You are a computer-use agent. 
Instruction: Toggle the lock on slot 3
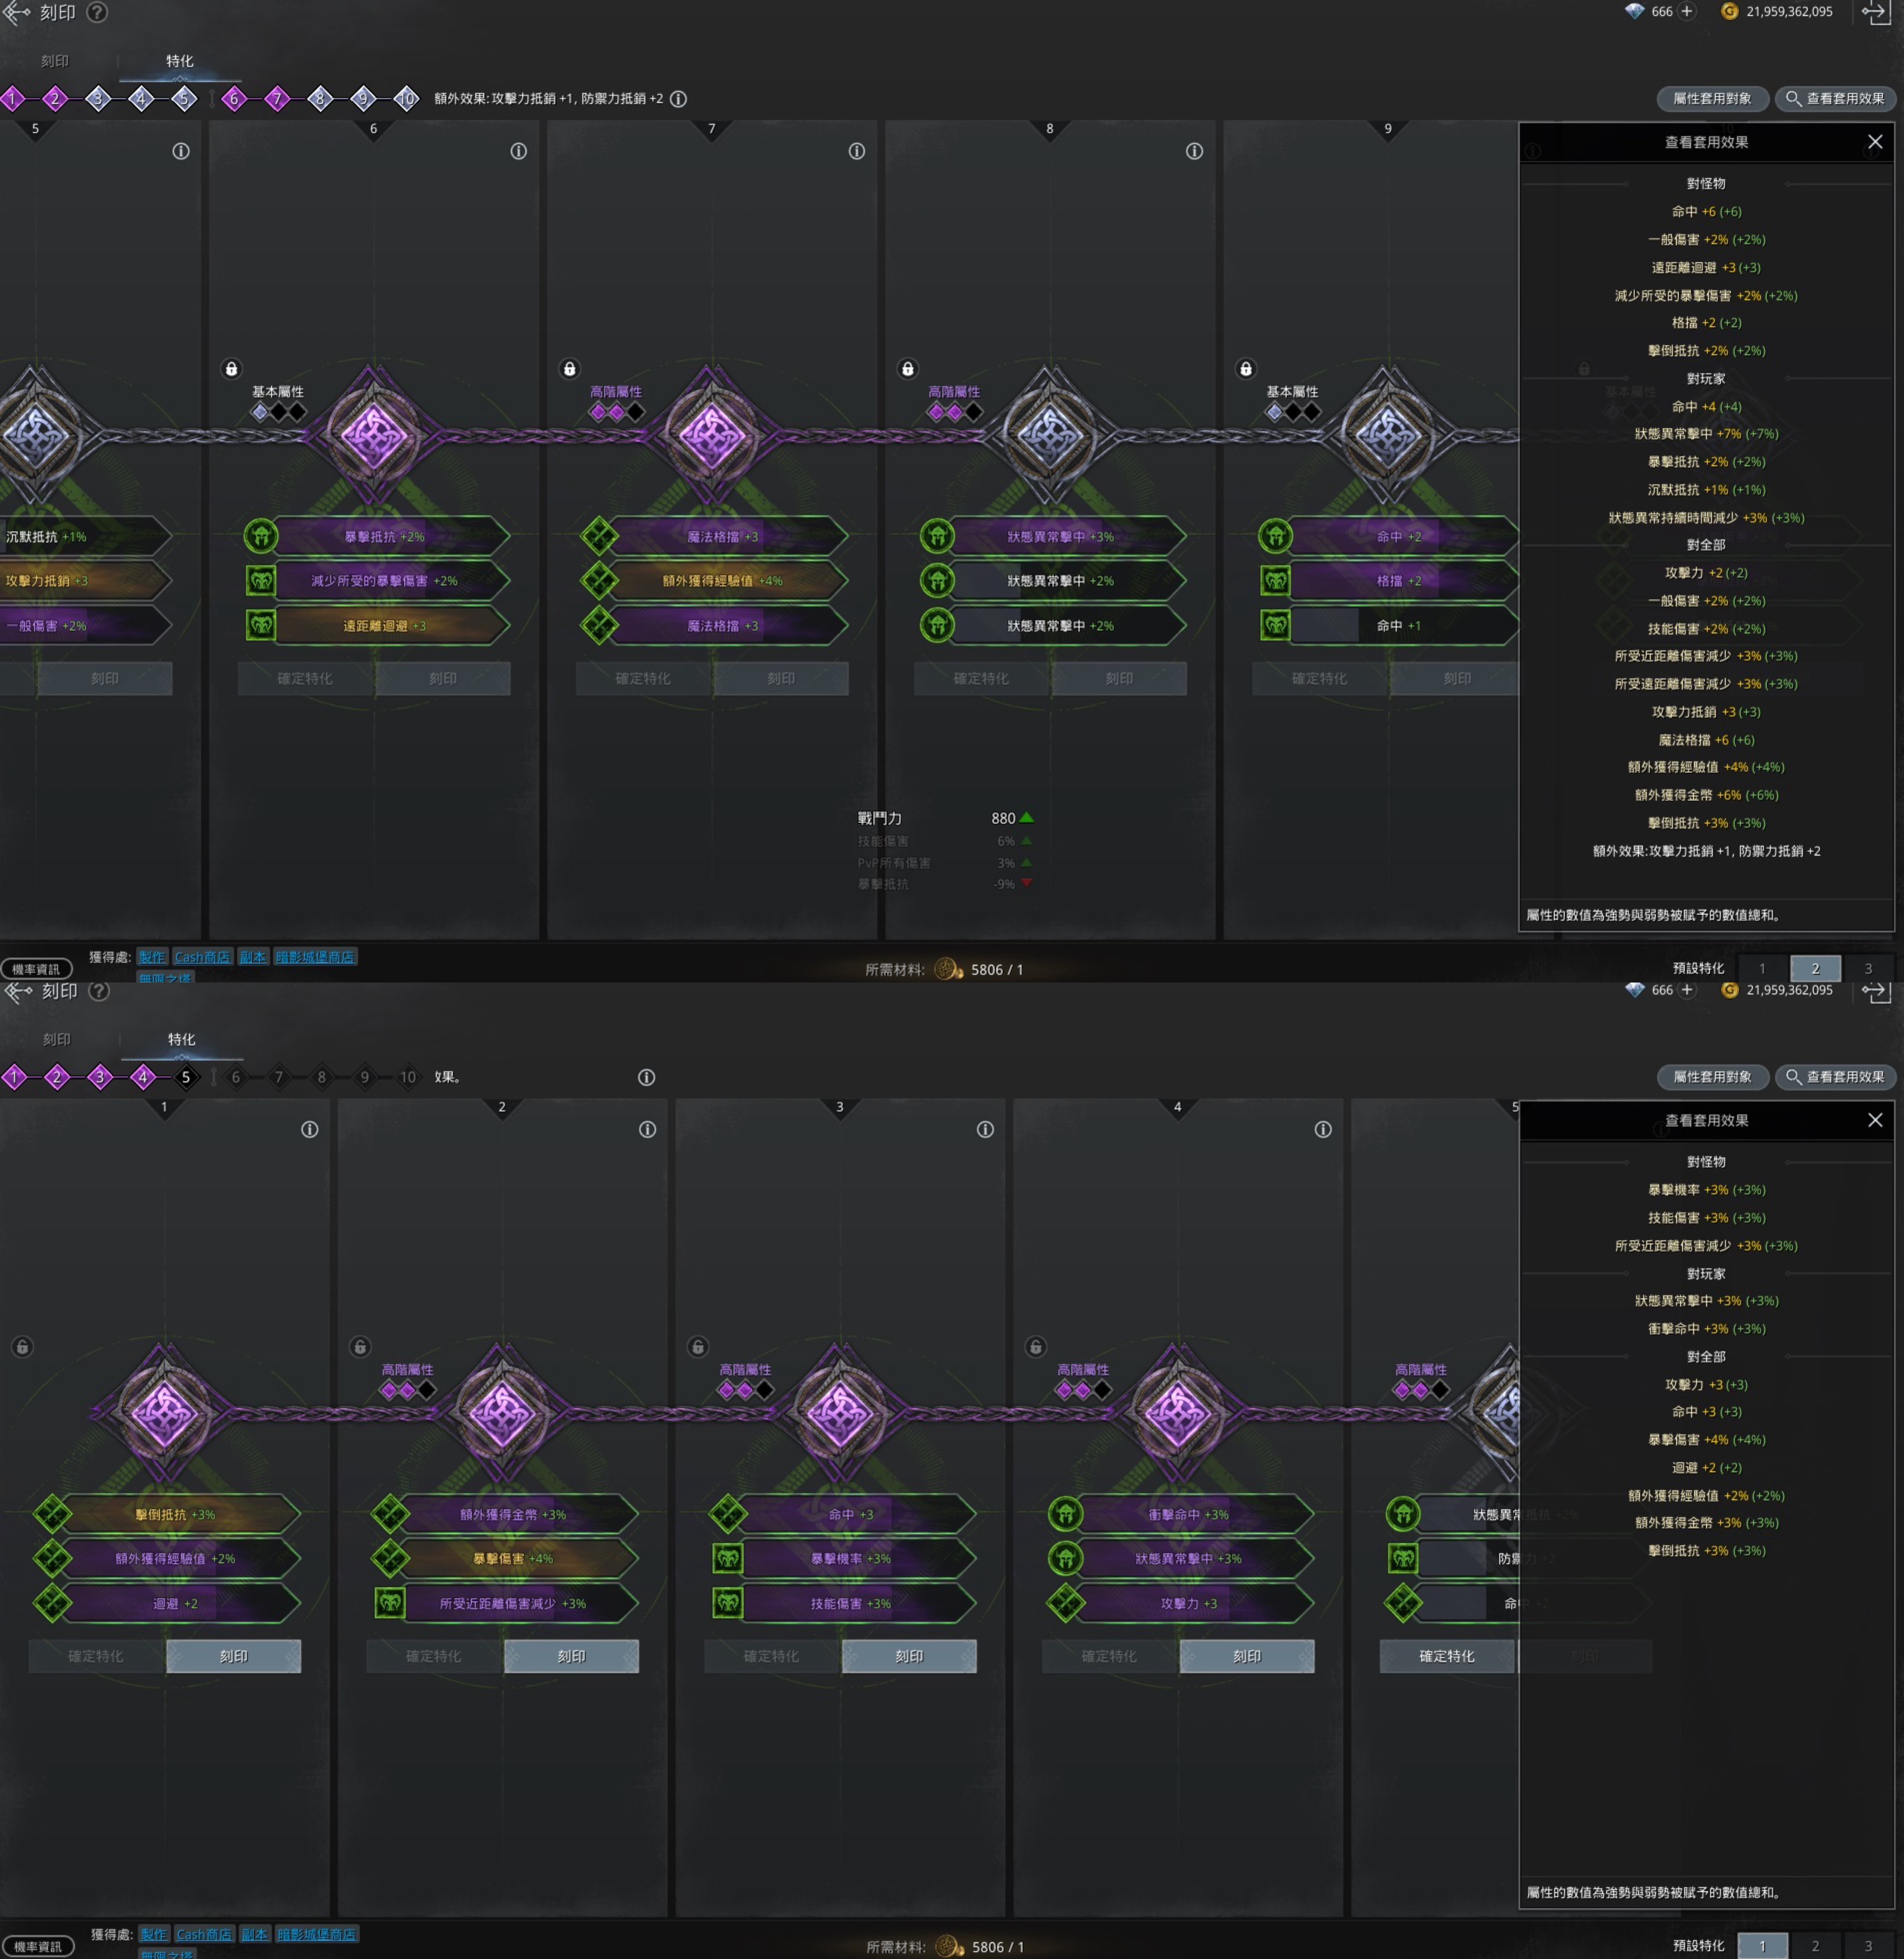(x=698, y=1347)
